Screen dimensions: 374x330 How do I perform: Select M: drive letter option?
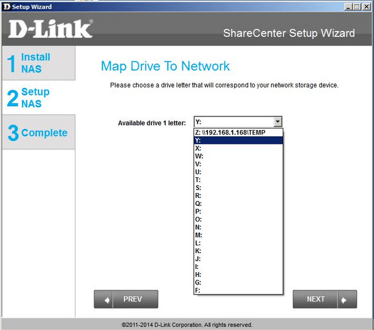pos(238,235)
